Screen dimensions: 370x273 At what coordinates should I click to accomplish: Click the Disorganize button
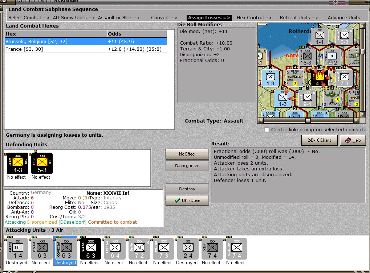click(187, 166)
